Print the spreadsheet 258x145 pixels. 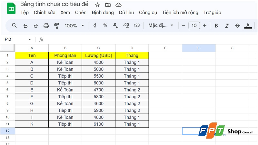point(46,26)
